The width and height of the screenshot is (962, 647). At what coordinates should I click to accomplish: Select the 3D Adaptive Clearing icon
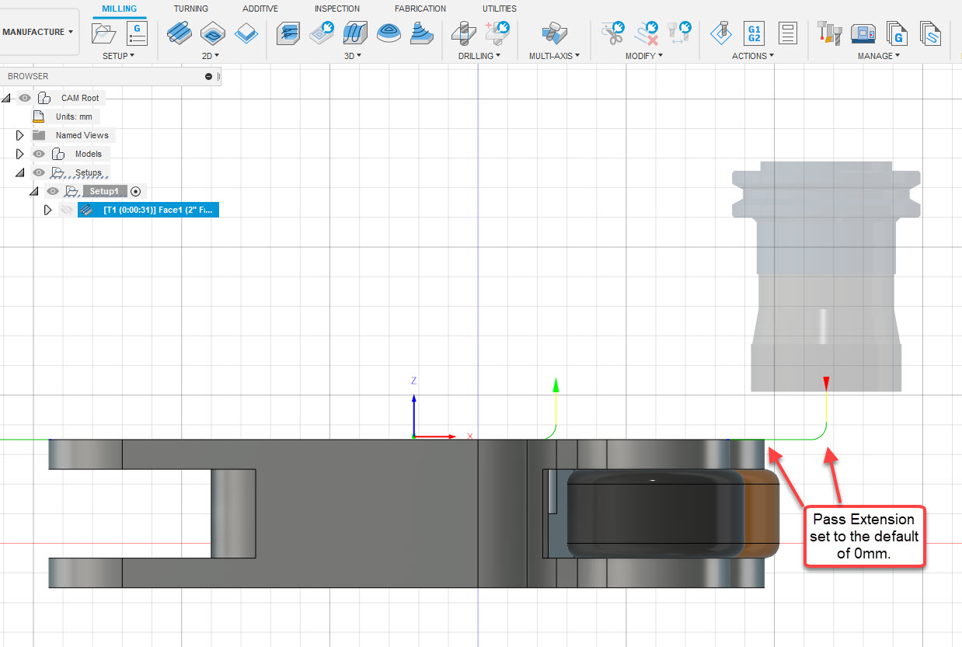click(288, 33)
